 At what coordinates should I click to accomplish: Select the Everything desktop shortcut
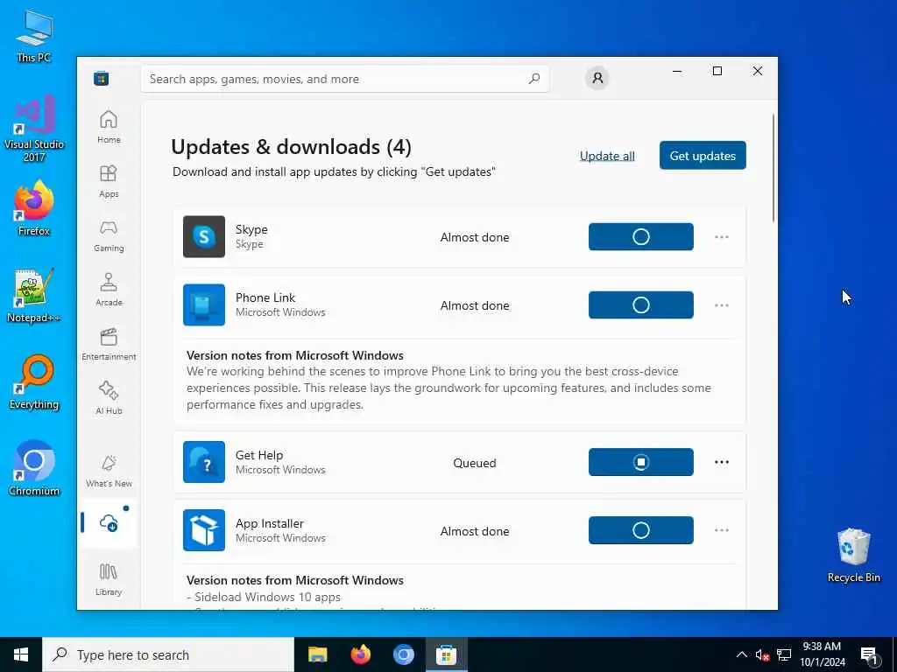(34, 382)
